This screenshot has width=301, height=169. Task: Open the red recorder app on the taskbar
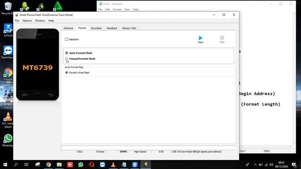tap(70, 165)
